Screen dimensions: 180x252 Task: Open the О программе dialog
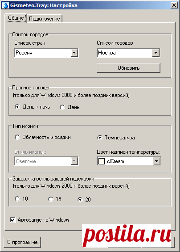coord(22,242)
